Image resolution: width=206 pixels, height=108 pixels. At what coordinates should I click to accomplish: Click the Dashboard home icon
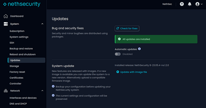(x=6, y=16)
